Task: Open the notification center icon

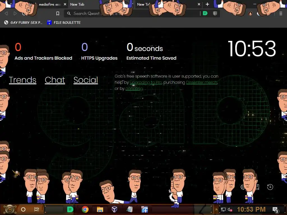Action: (276, 210)
